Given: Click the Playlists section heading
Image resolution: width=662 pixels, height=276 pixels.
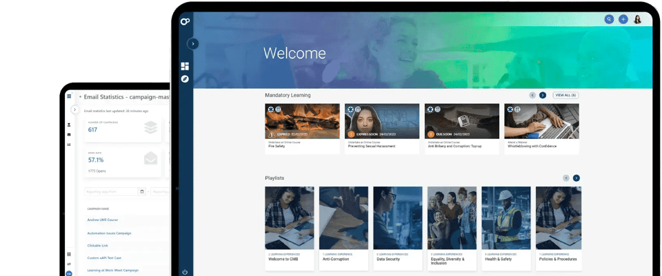Looking at the screenshot, I should 274,178.
